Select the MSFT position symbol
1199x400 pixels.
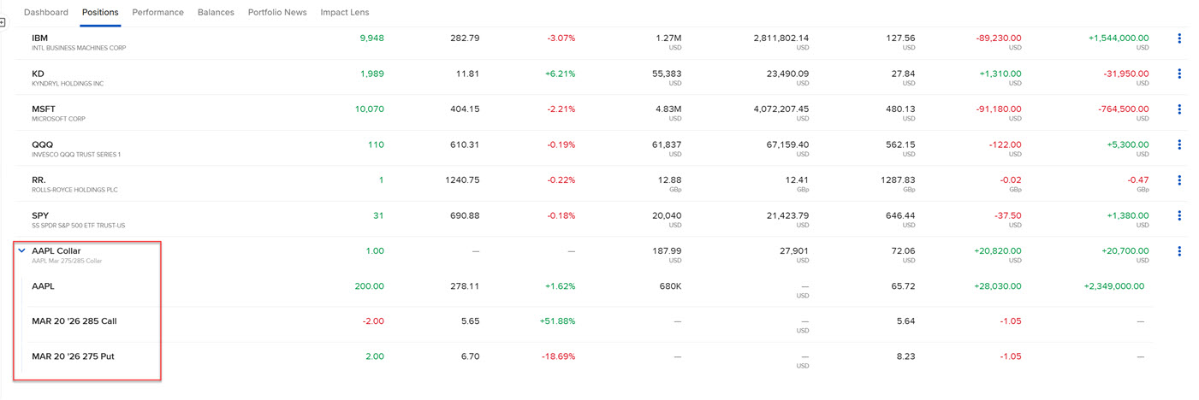44,109
